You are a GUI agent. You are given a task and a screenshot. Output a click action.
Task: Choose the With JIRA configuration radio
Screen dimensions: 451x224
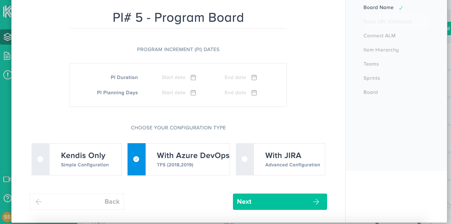(x=245, y=159)
